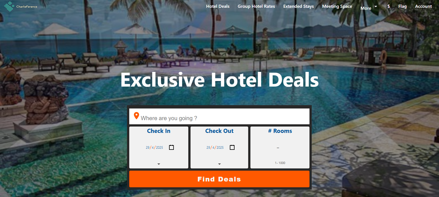
Task: Click the Flag language selector
Action: point(403,6)
